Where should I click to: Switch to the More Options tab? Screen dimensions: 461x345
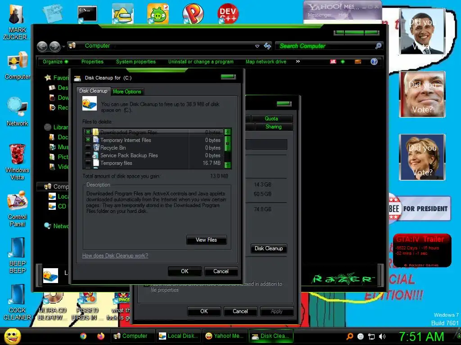coord(127,92)
